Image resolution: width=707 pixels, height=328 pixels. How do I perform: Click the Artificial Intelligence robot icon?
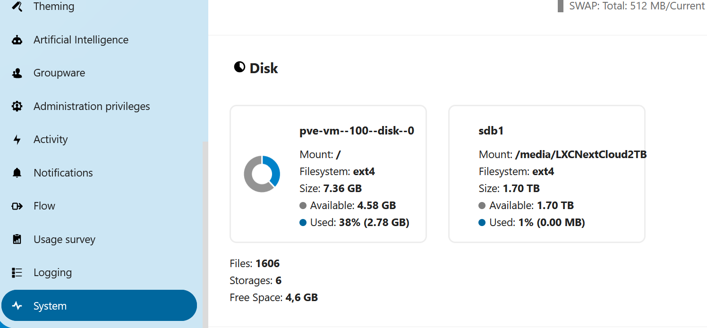[17, 40]
